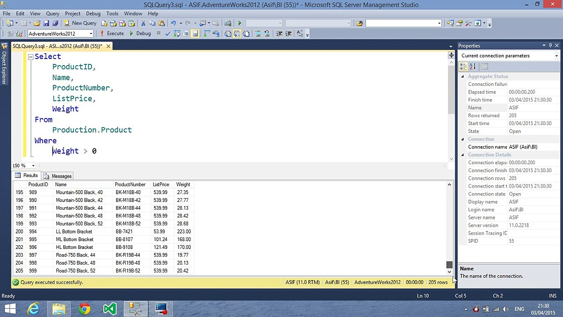563x317 pixels.
Task: Open the Project menu
Action: coord(73,14)
